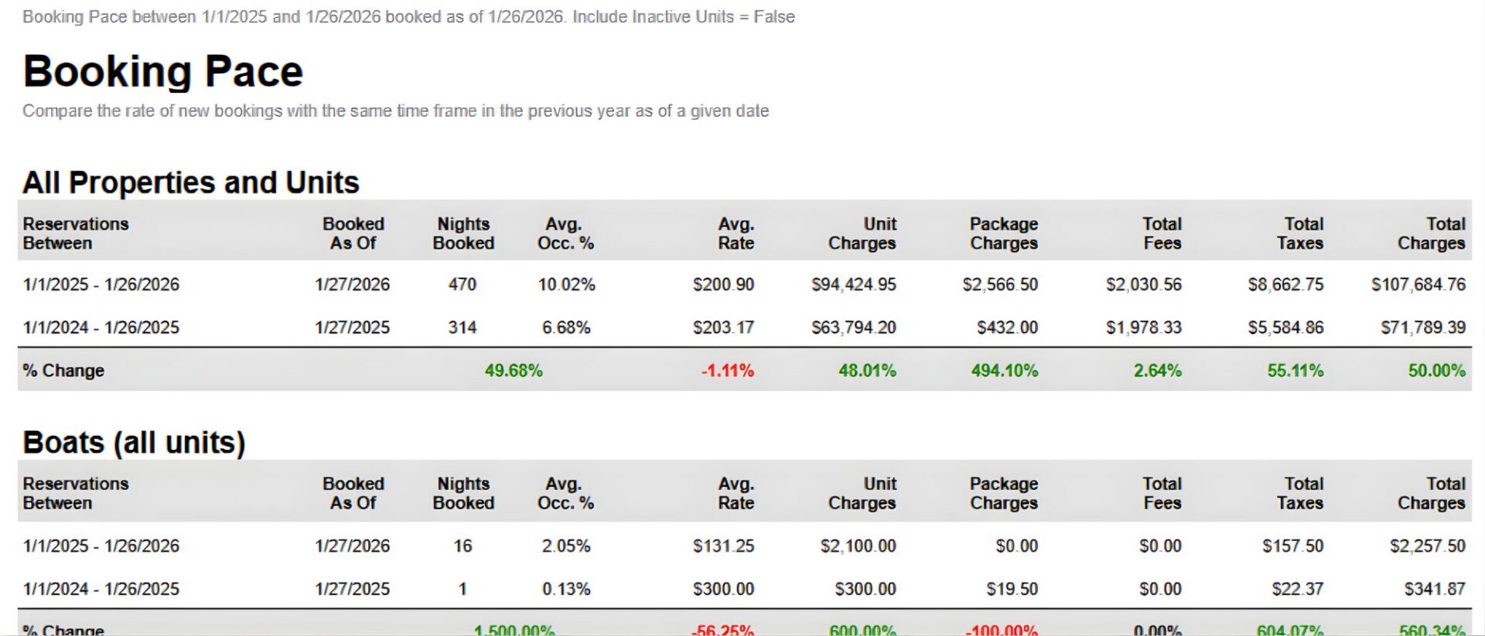Select the -1.11% average rate change

coord(727,371)
